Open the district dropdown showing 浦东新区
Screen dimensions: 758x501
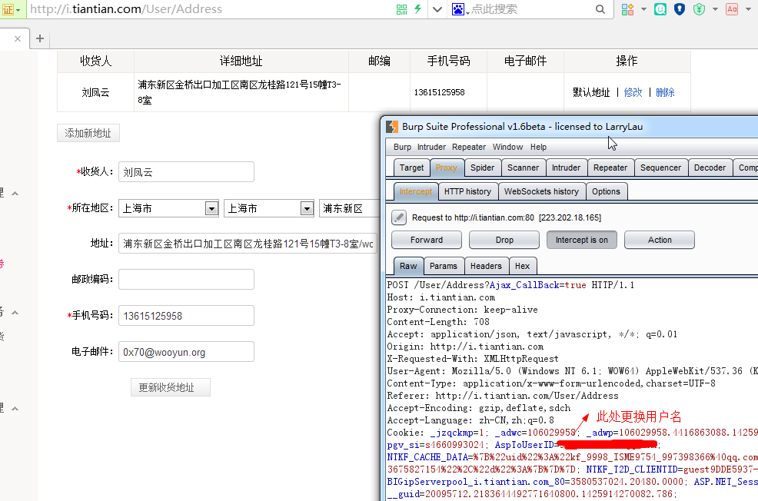click(349, 208)
